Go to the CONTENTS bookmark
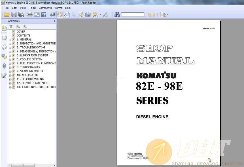The image size is (244, 167). click(24, 36)
